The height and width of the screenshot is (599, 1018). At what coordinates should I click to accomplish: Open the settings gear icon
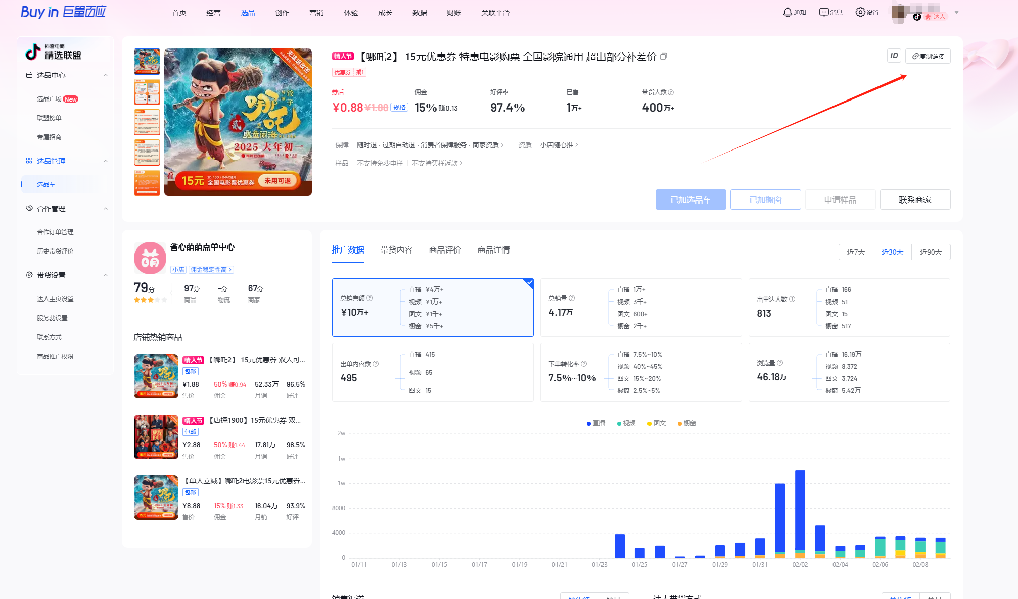(x=860, y=12)
